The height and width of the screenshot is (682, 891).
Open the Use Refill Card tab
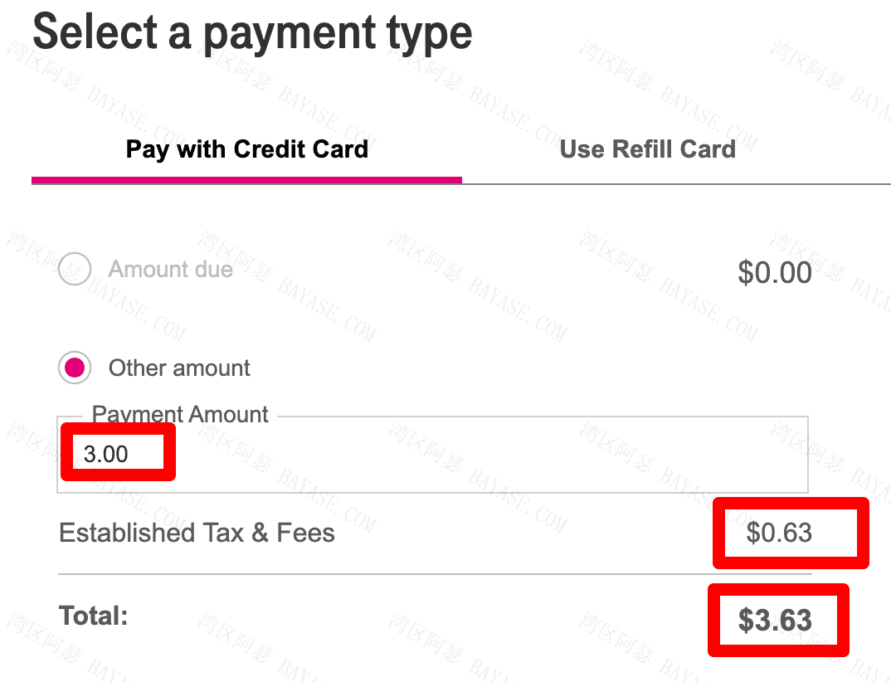647,149
